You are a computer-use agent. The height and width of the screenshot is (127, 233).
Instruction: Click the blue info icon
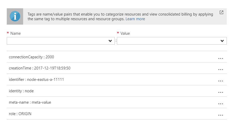[15, 16]
